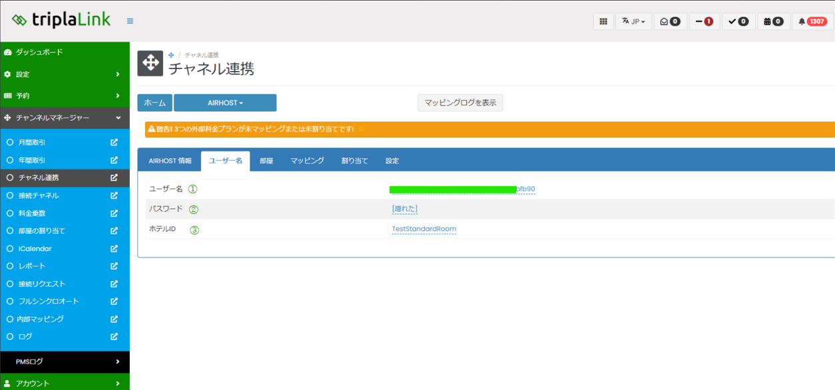The width and height of the screenshot is (835, 390).
Task: Click the チャネル連携 page heading
Action: tap(211, 68)
